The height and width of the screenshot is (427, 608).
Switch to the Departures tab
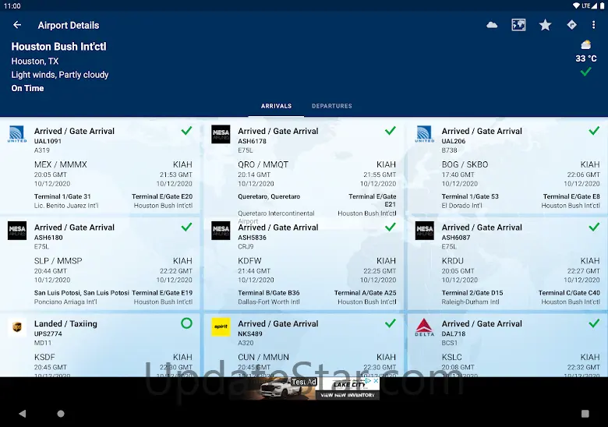point(332,106)
